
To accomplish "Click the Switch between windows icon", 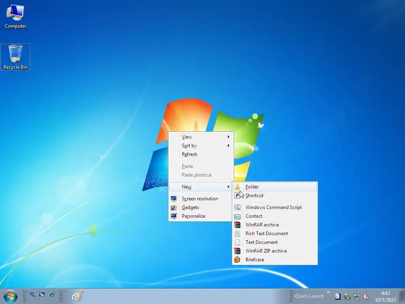I will click(x=42, y=294).
